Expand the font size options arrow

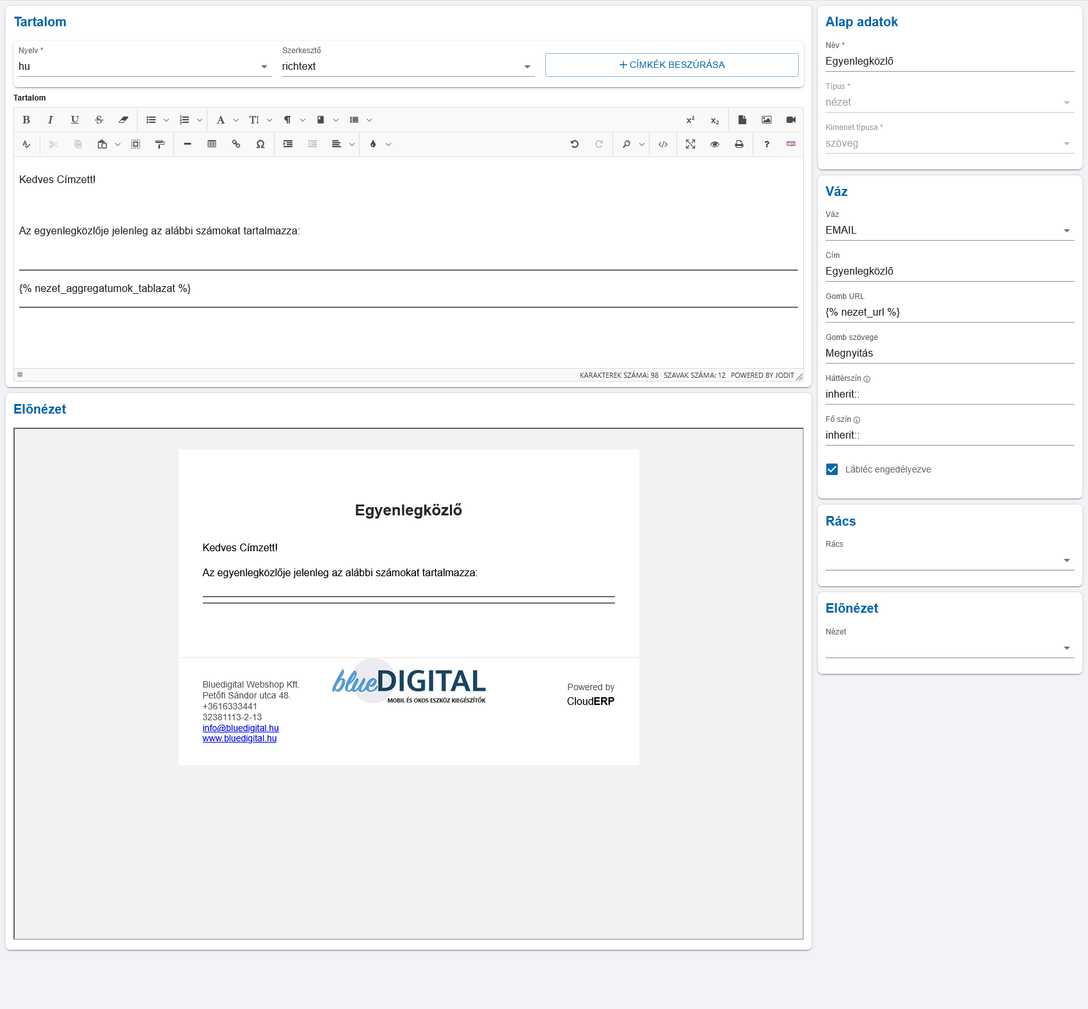click(269, 120)
